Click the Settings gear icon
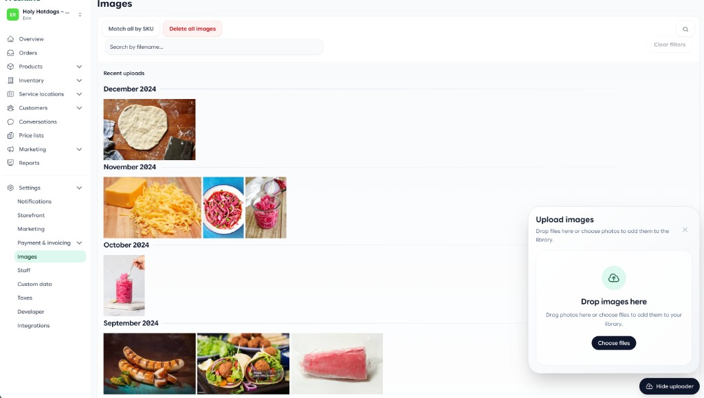 pyautogui.click(x=11, y=188)
